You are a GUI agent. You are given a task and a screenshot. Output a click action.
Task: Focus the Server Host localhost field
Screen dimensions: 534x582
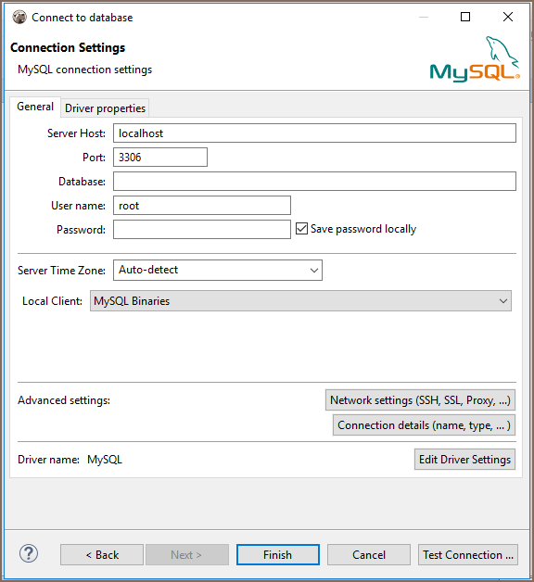click(314, 133)
